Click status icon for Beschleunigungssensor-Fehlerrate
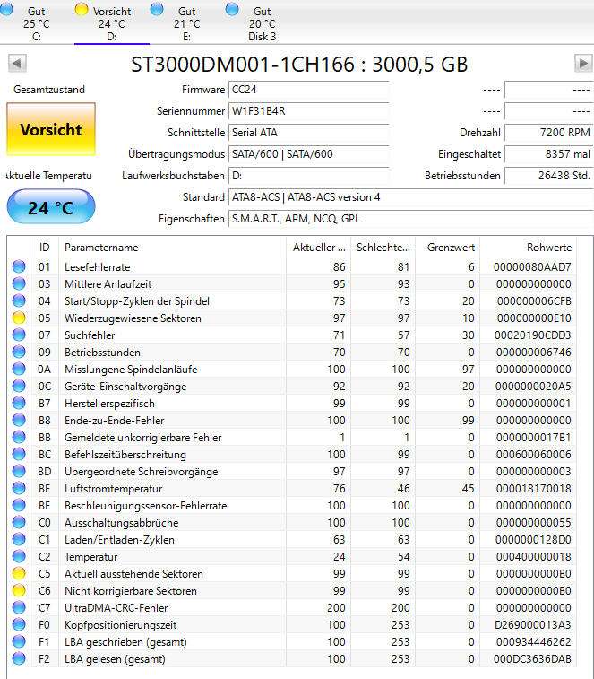594x679 pixels. click(x=19, y=505)
